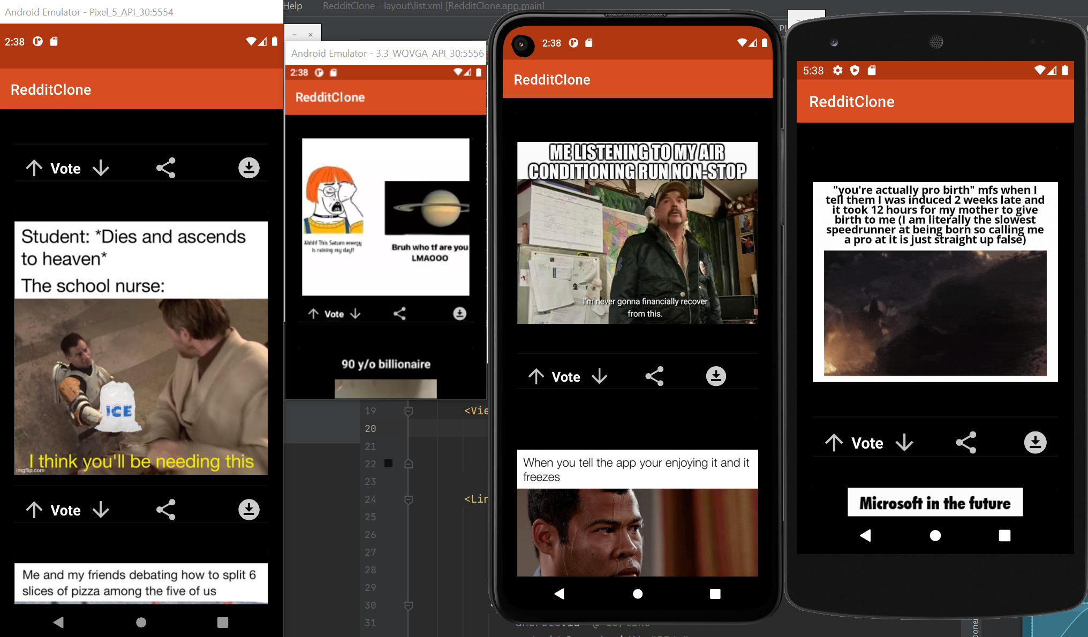Download the air conditioning meme post

tap(716, 376)
